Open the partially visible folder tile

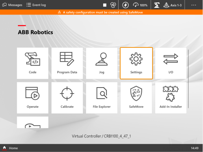coord(32,122)
